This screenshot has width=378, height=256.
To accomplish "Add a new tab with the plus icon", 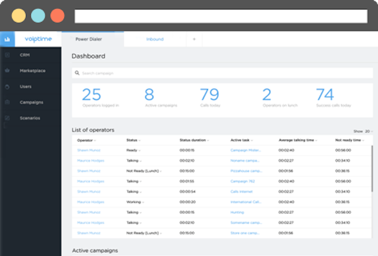I will [x=194, y=39].
